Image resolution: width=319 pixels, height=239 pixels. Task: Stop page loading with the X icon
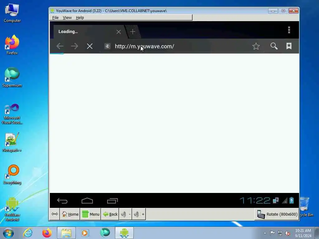[89, 46]
